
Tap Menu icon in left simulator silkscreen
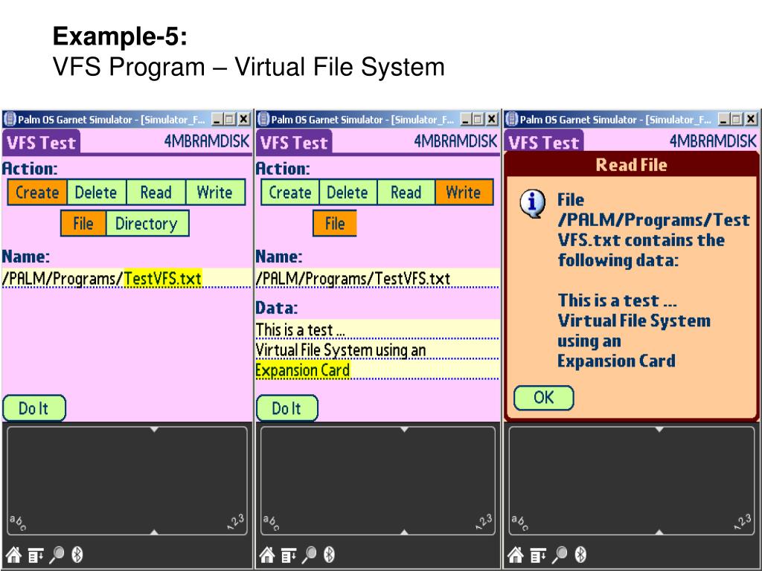[x=36, y=555]
